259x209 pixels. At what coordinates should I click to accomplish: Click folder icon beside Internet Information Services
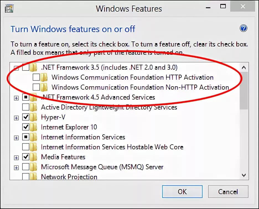tap(33, 137)
